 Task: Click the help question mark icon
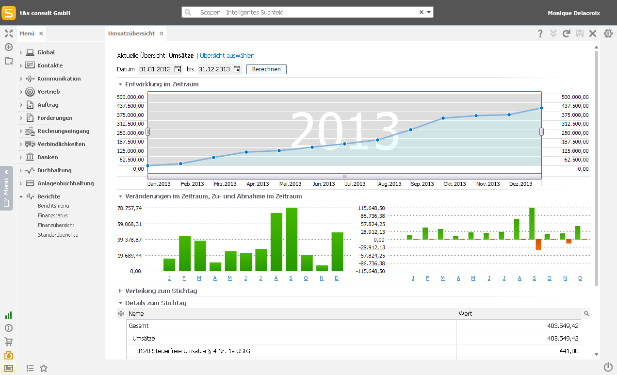click(540, 33)
